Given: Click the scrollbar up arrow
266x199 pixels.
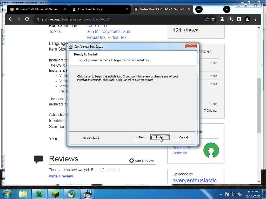Looking at the screenshot, I should coord(259,27).
